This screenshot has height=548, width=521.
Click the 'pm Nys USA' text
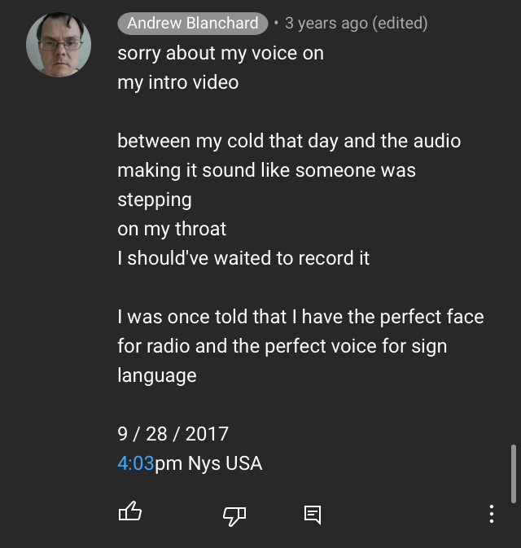208,463
